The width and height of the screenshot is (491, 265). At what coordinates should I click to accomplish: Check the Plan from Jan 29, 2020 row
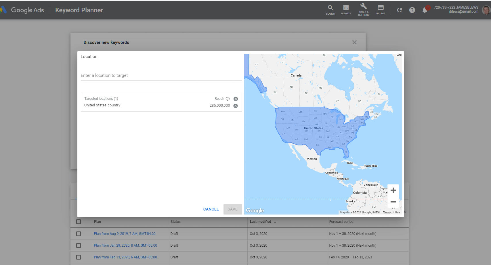[x=79, y=245]
